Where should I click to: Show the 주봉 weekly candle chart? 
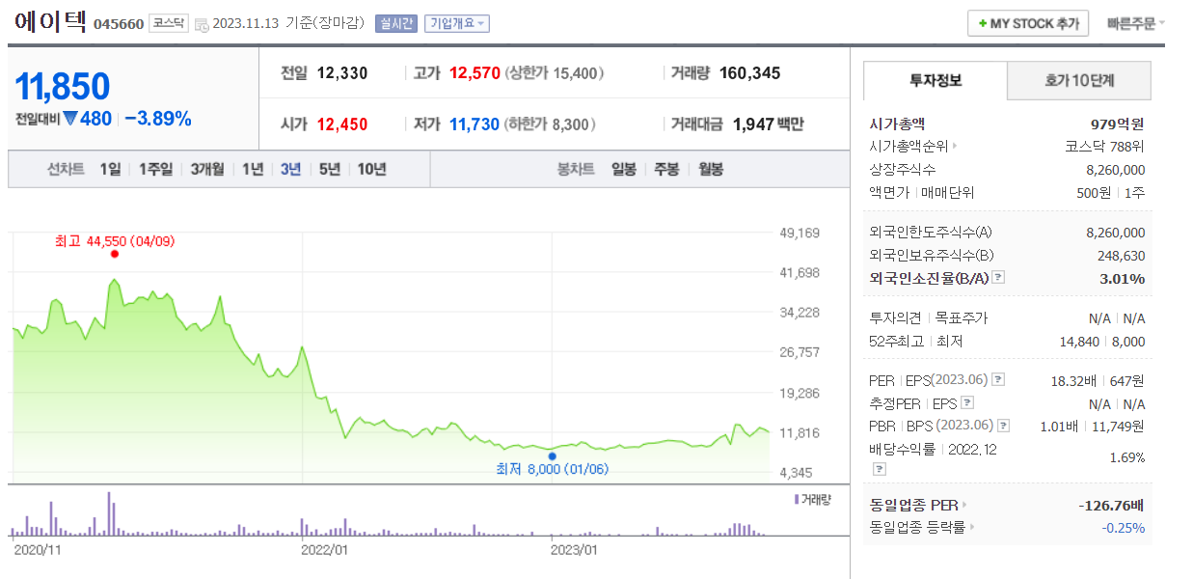click(666, 169)
